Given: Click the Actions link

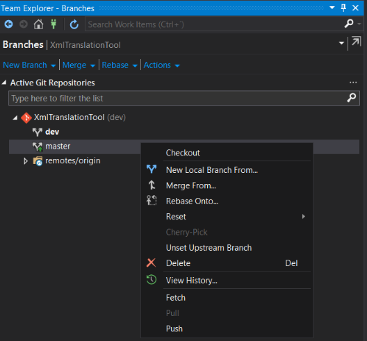Looking at the screenshot, I should point(157,65).
